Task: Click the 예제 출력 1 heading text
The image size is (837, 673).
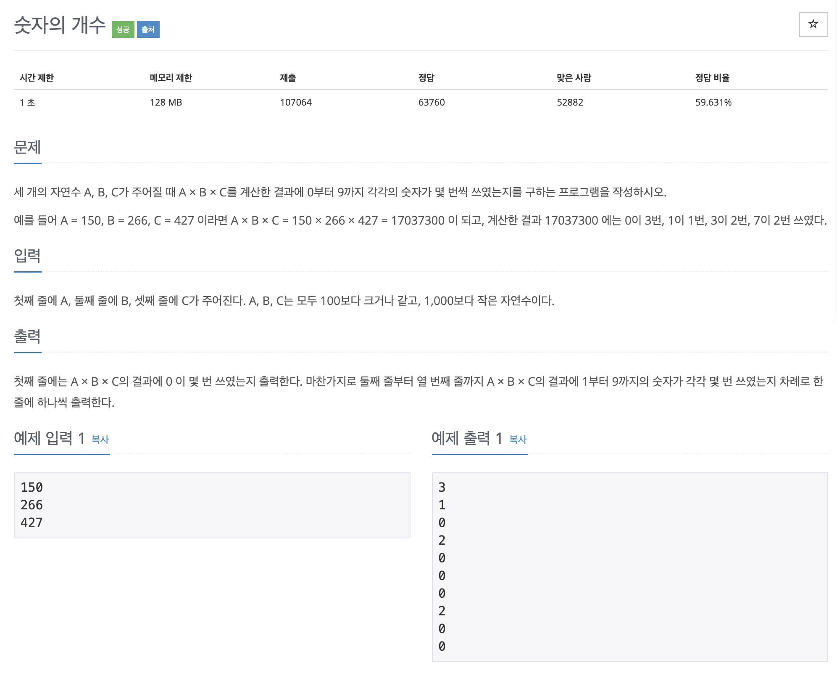Action: point(467,438)
